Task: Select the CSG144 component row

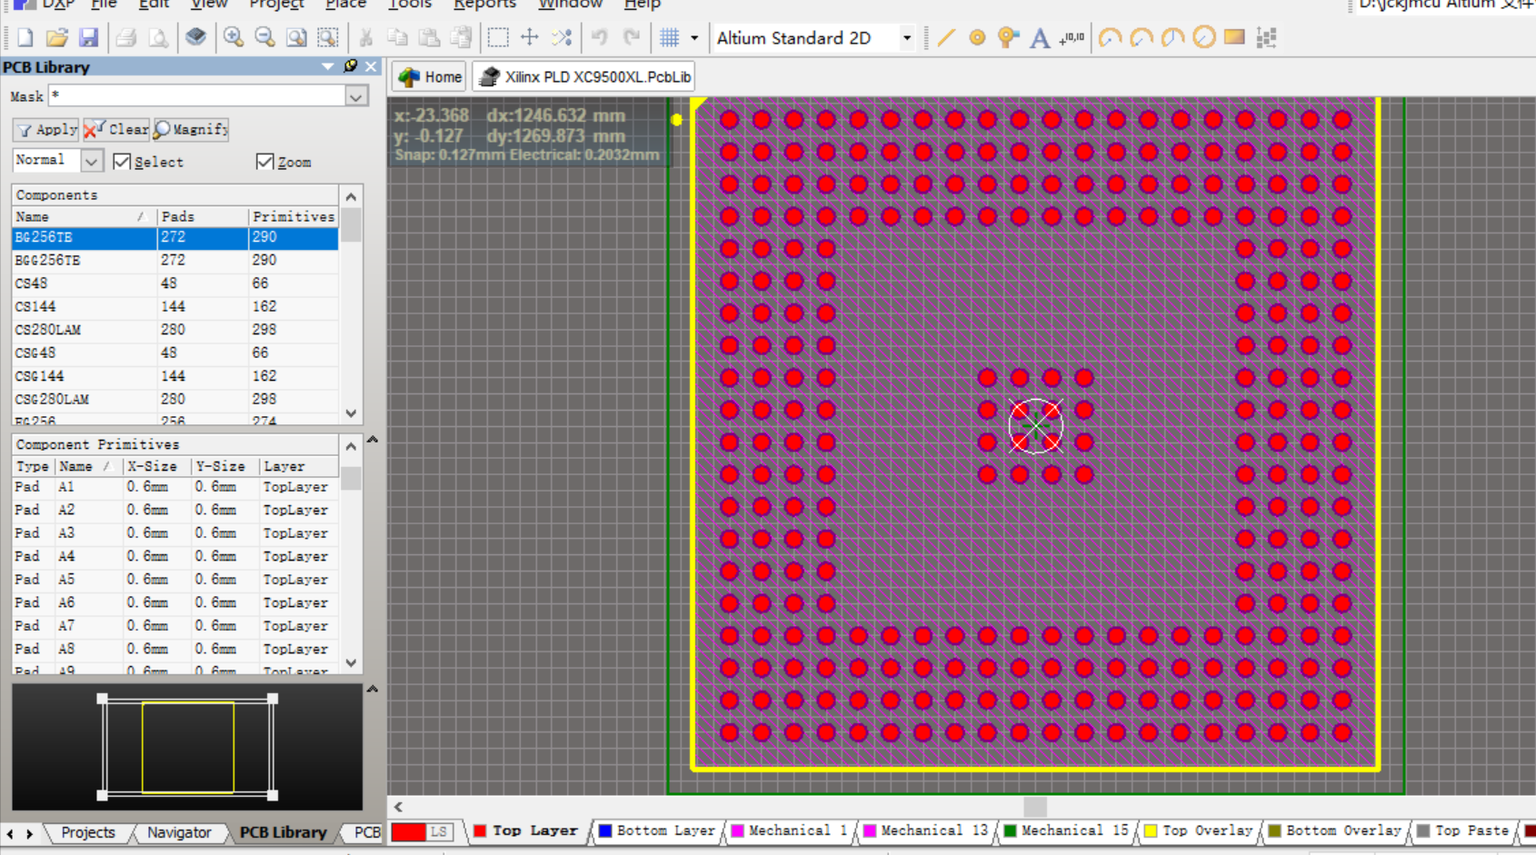Action: tap(175, 376)
